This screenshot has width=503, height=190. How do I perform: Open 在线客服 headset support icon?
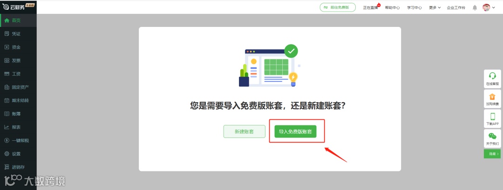click(492, 76)
